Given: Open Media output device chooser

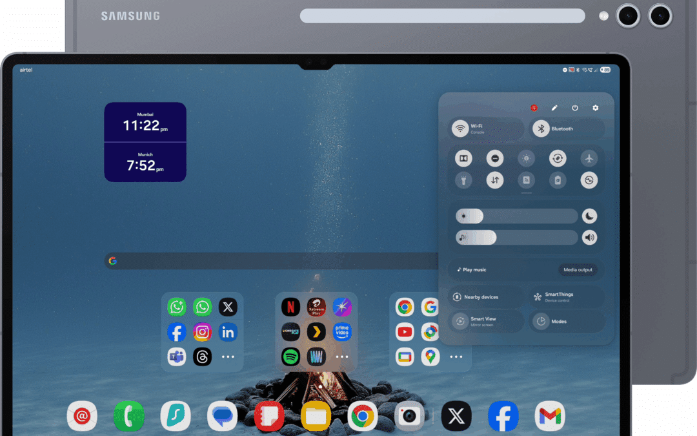Looking at the screenshot, I should point(579,270).
